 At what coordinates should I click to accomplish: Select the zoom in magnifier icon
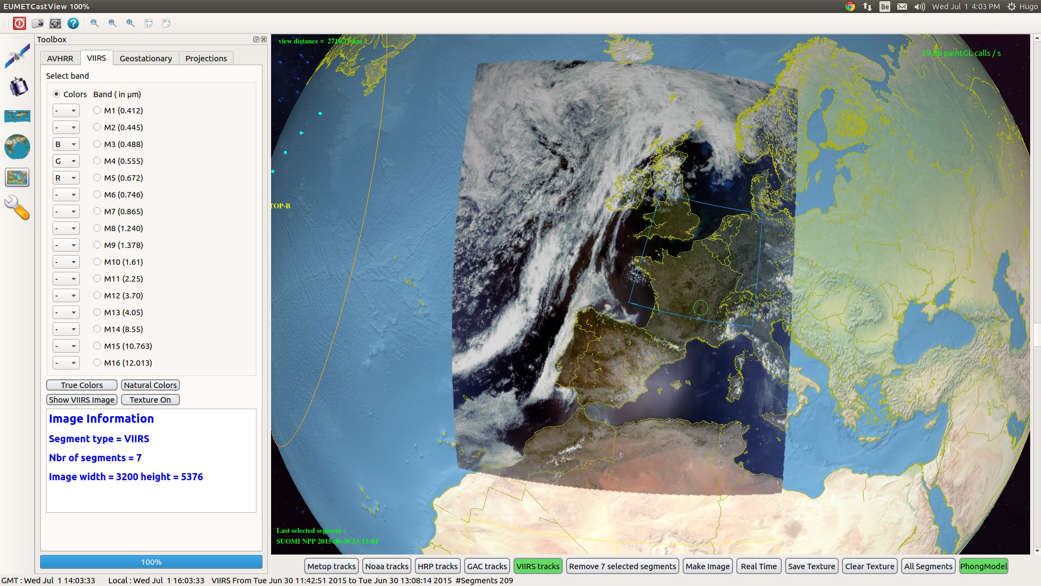pos(113,23)
